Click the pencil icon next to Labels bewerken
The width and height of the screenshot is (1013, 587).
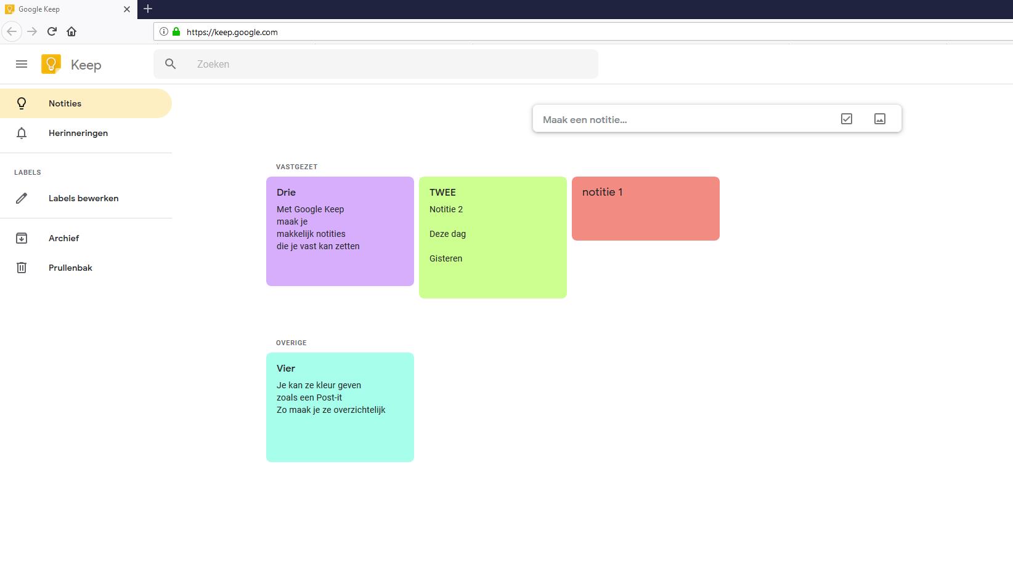(x=22, y=198)
